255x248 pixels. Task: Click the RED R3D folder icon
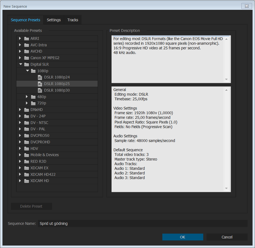(x=26, y=161)
